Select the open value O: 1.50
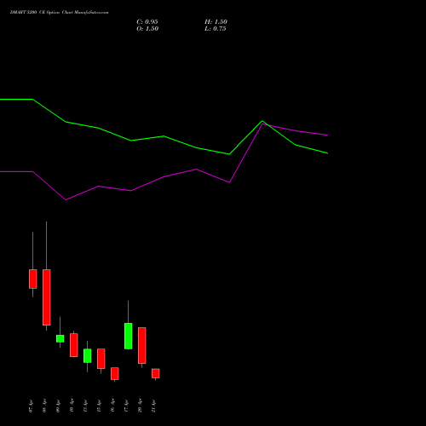This screenshot has width=426, height=426. click(x=147, y=29)
